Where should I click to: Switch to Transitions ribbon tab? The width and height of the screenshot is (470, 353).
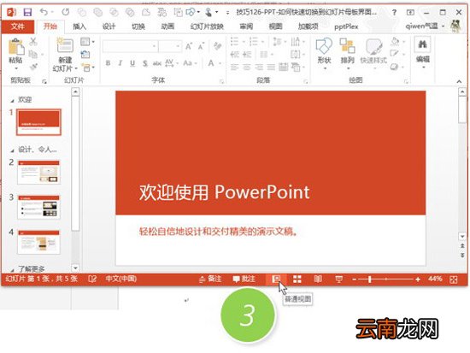138,26
